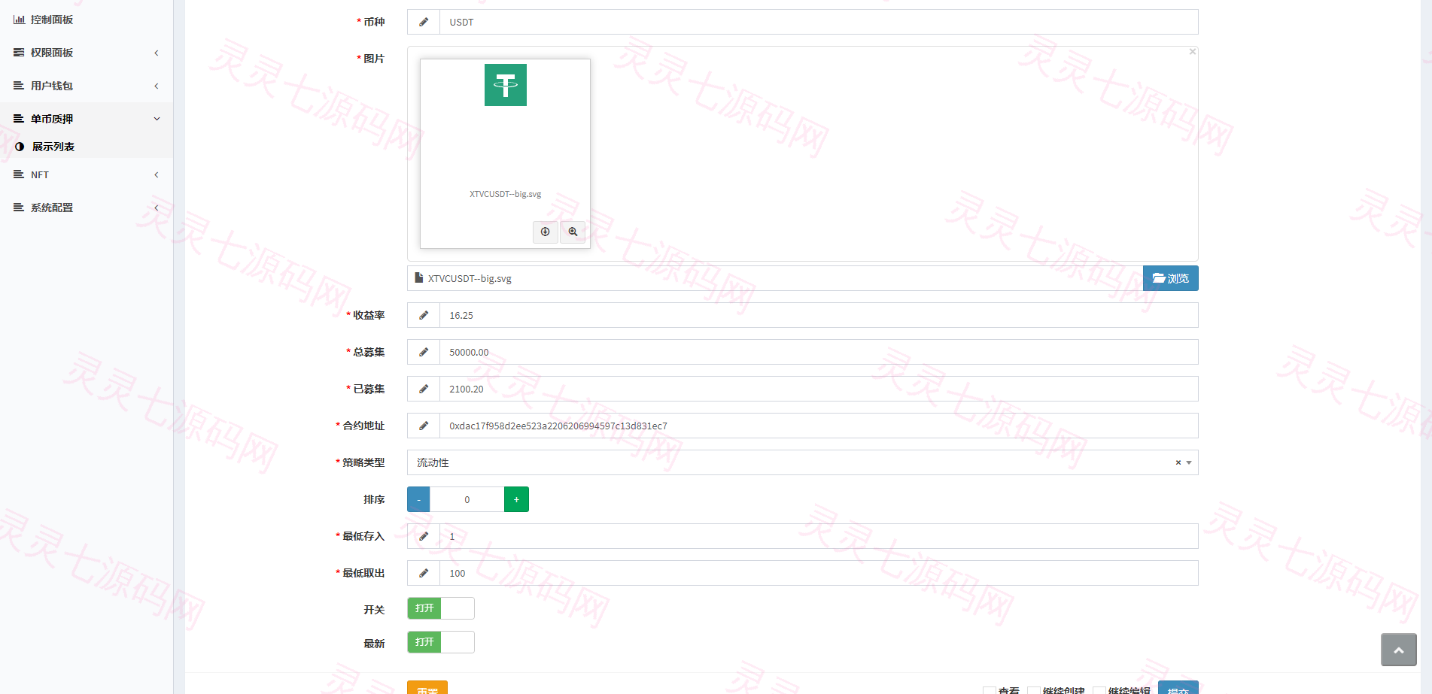Zoom the Tether image preview with the magnifier
This screenshot has height=694, width=1432.
click(573, 232)
